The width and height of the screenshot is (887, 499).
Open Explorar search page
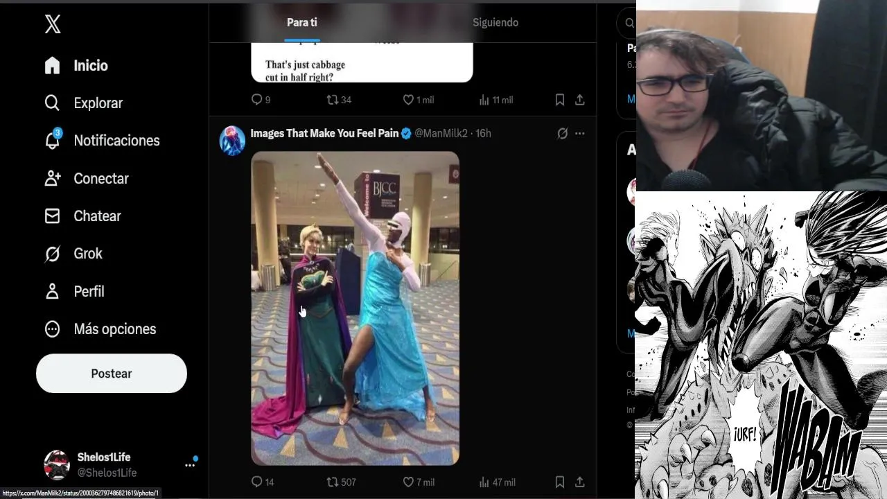point(83,103)
